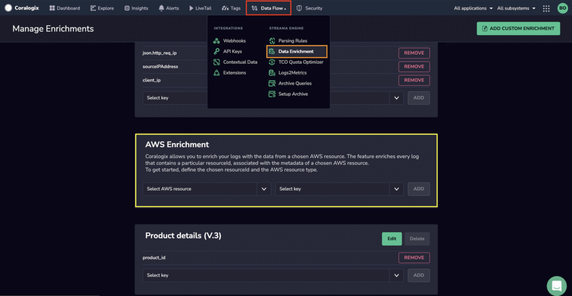Remove the json.http_req_ip key
572x296 pixels.
pyautogui.click(x=414, y=53)
